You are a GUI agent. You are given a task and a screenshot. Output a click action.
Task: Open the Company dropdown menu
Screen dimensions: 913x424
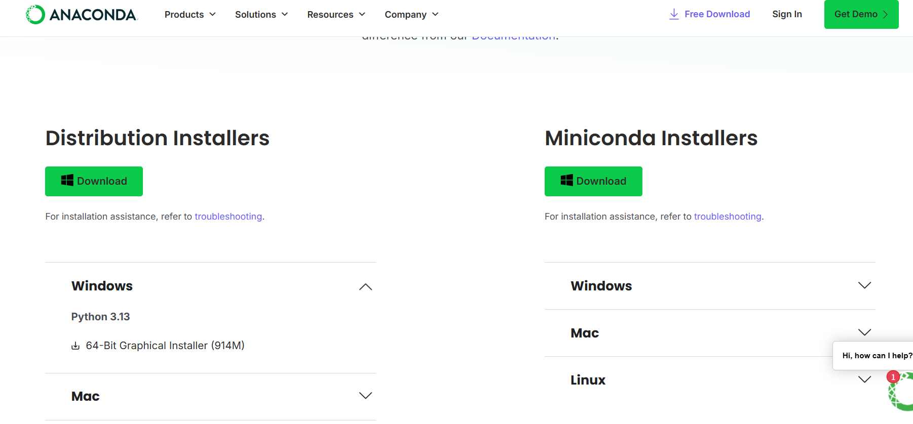[x=411, y=15]
